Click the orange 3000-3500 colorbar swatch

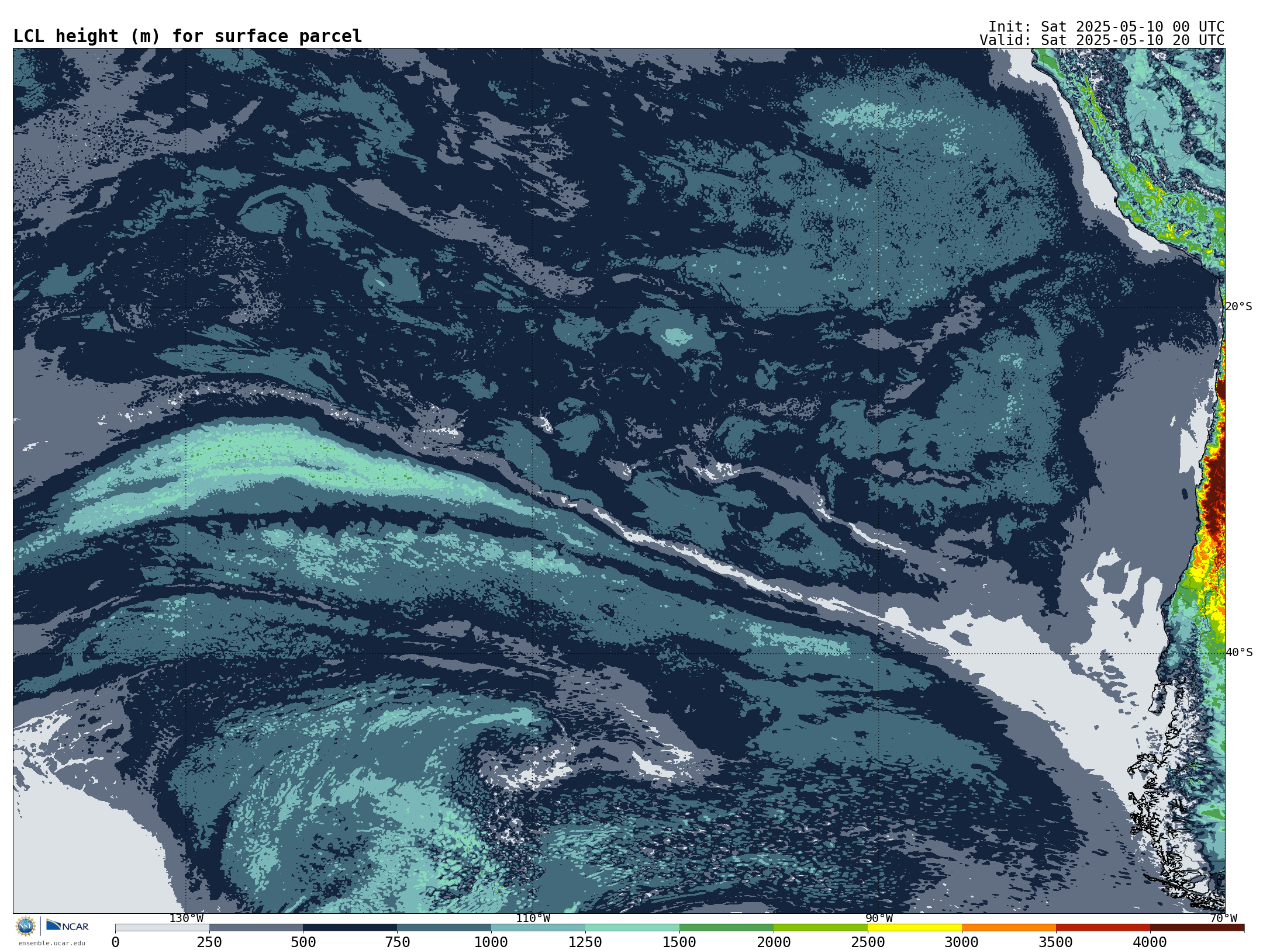pos(1009,928)
